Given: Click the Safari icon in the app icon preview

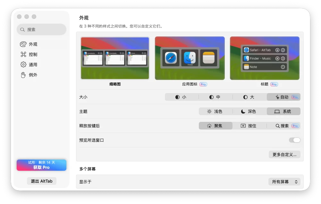Looking at the screenshot, I should point(171,58).
